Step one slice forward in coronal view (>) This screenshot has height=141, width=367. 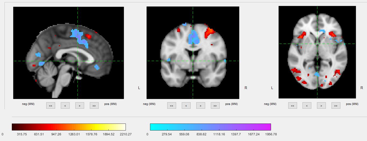click(x=201, y=105)
